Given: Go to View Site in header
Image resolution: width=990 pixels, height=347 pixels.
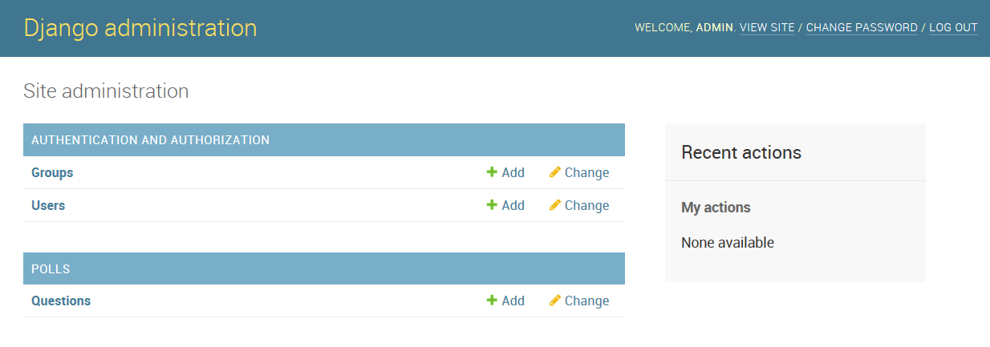Looking at the screenshot, I should pyautogui.click(x=767, y=27).
